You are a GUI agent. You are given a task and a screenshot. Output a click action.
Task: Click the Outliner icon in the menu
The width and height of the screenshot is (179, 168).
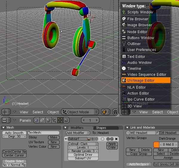pyautogui.click(x=124, y=44)
